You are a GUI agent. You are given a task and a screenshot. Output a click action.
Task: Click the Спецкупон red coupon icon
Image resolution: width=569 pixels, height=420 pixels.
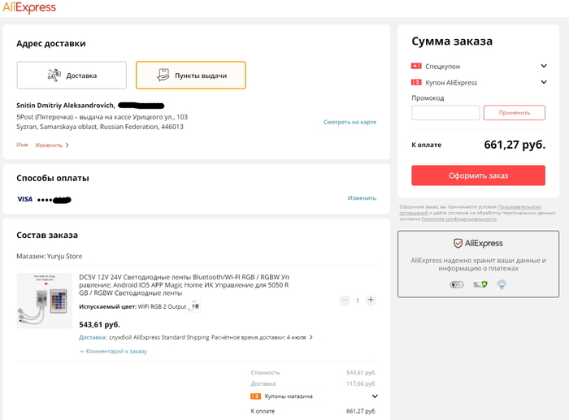point(416,66)
